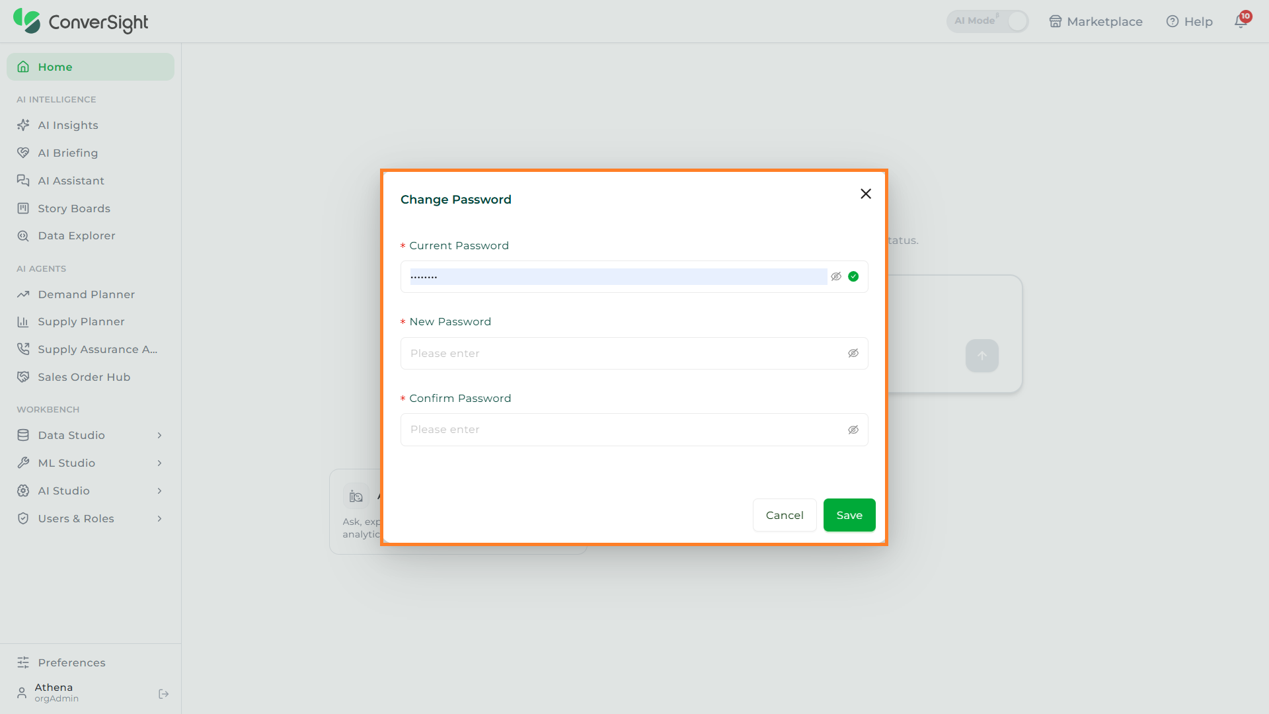Expand the ML Studio chevron
The height and width of the screenshot is (714, 1269).
(x=159, y=463)
